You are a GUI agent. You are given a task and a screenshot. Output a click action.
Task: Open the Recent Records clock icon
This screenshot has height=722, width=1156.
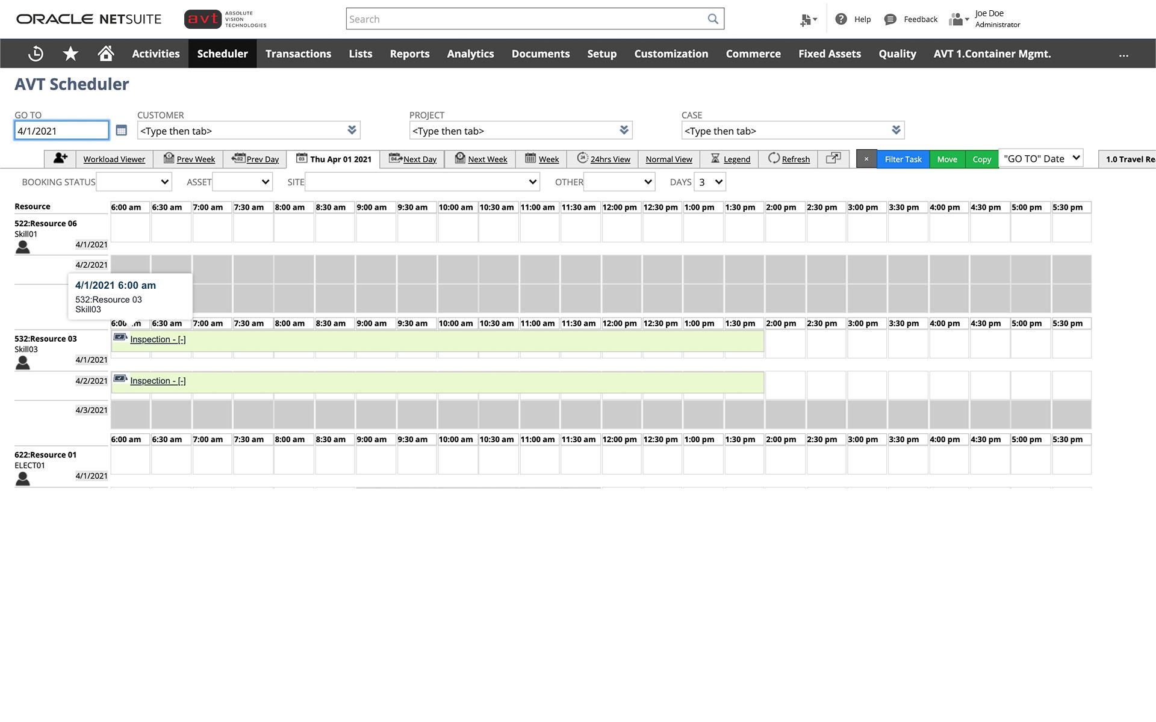tap(36, 54)
